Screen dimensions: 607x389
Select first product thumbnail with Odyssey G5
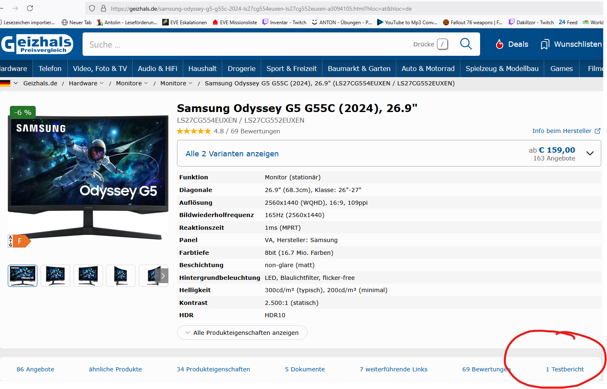[23, 276]
